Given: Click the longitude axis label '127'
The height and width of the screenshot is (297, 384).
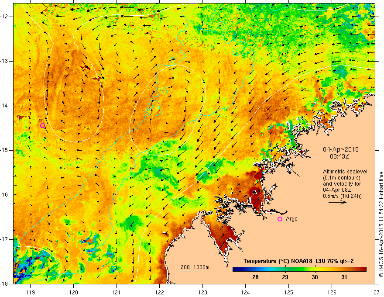Looking at the screenshot, I should (x=375, y=292).
